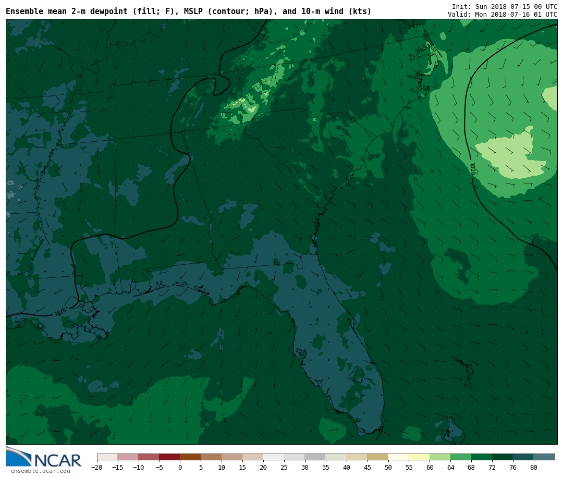Click the -10 colorbar tick label
This screenshot has height=477, width=563.
139,468
